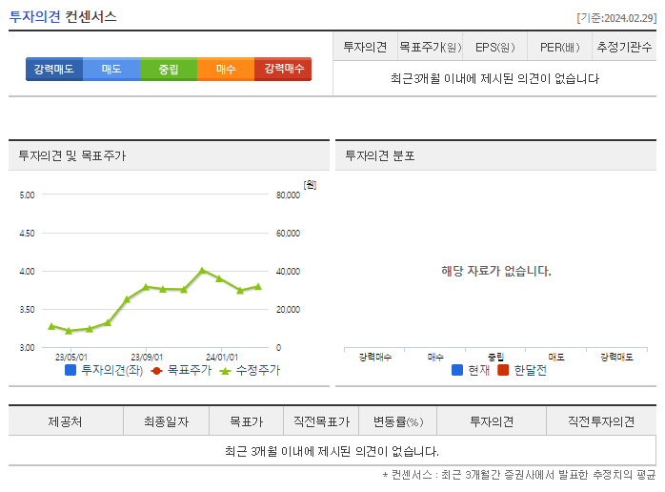This screenshot has height=492, width=665.
Task: Click the blue 현재 legend square
Action: [x=457, y=370]
